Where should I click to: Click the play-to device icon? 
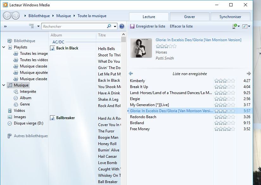[234, 26]
